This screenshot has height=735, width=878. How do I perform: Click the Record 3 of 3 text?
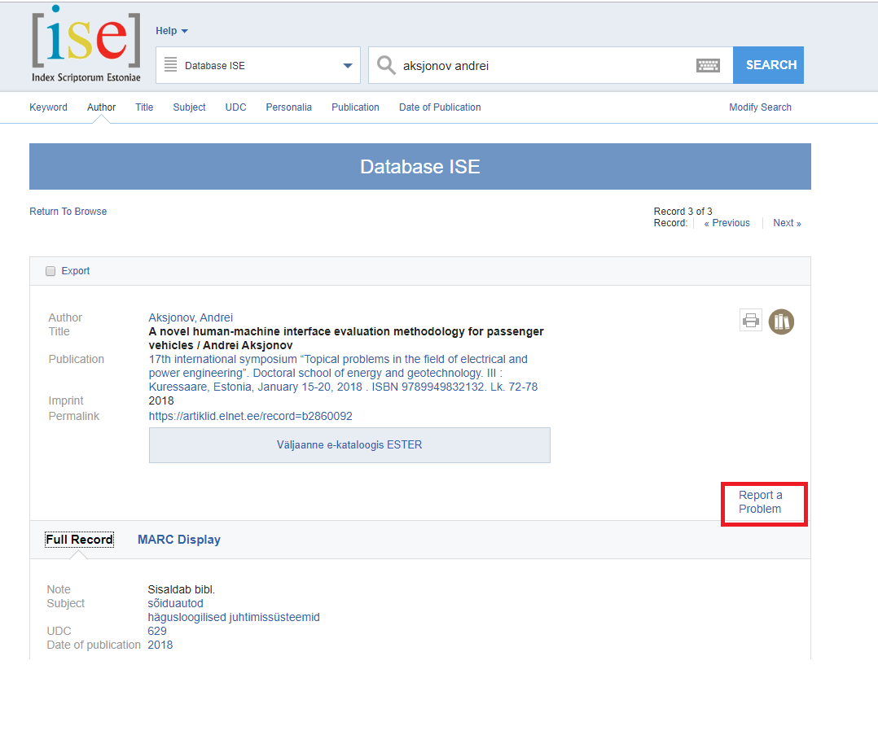pos(683,211)
